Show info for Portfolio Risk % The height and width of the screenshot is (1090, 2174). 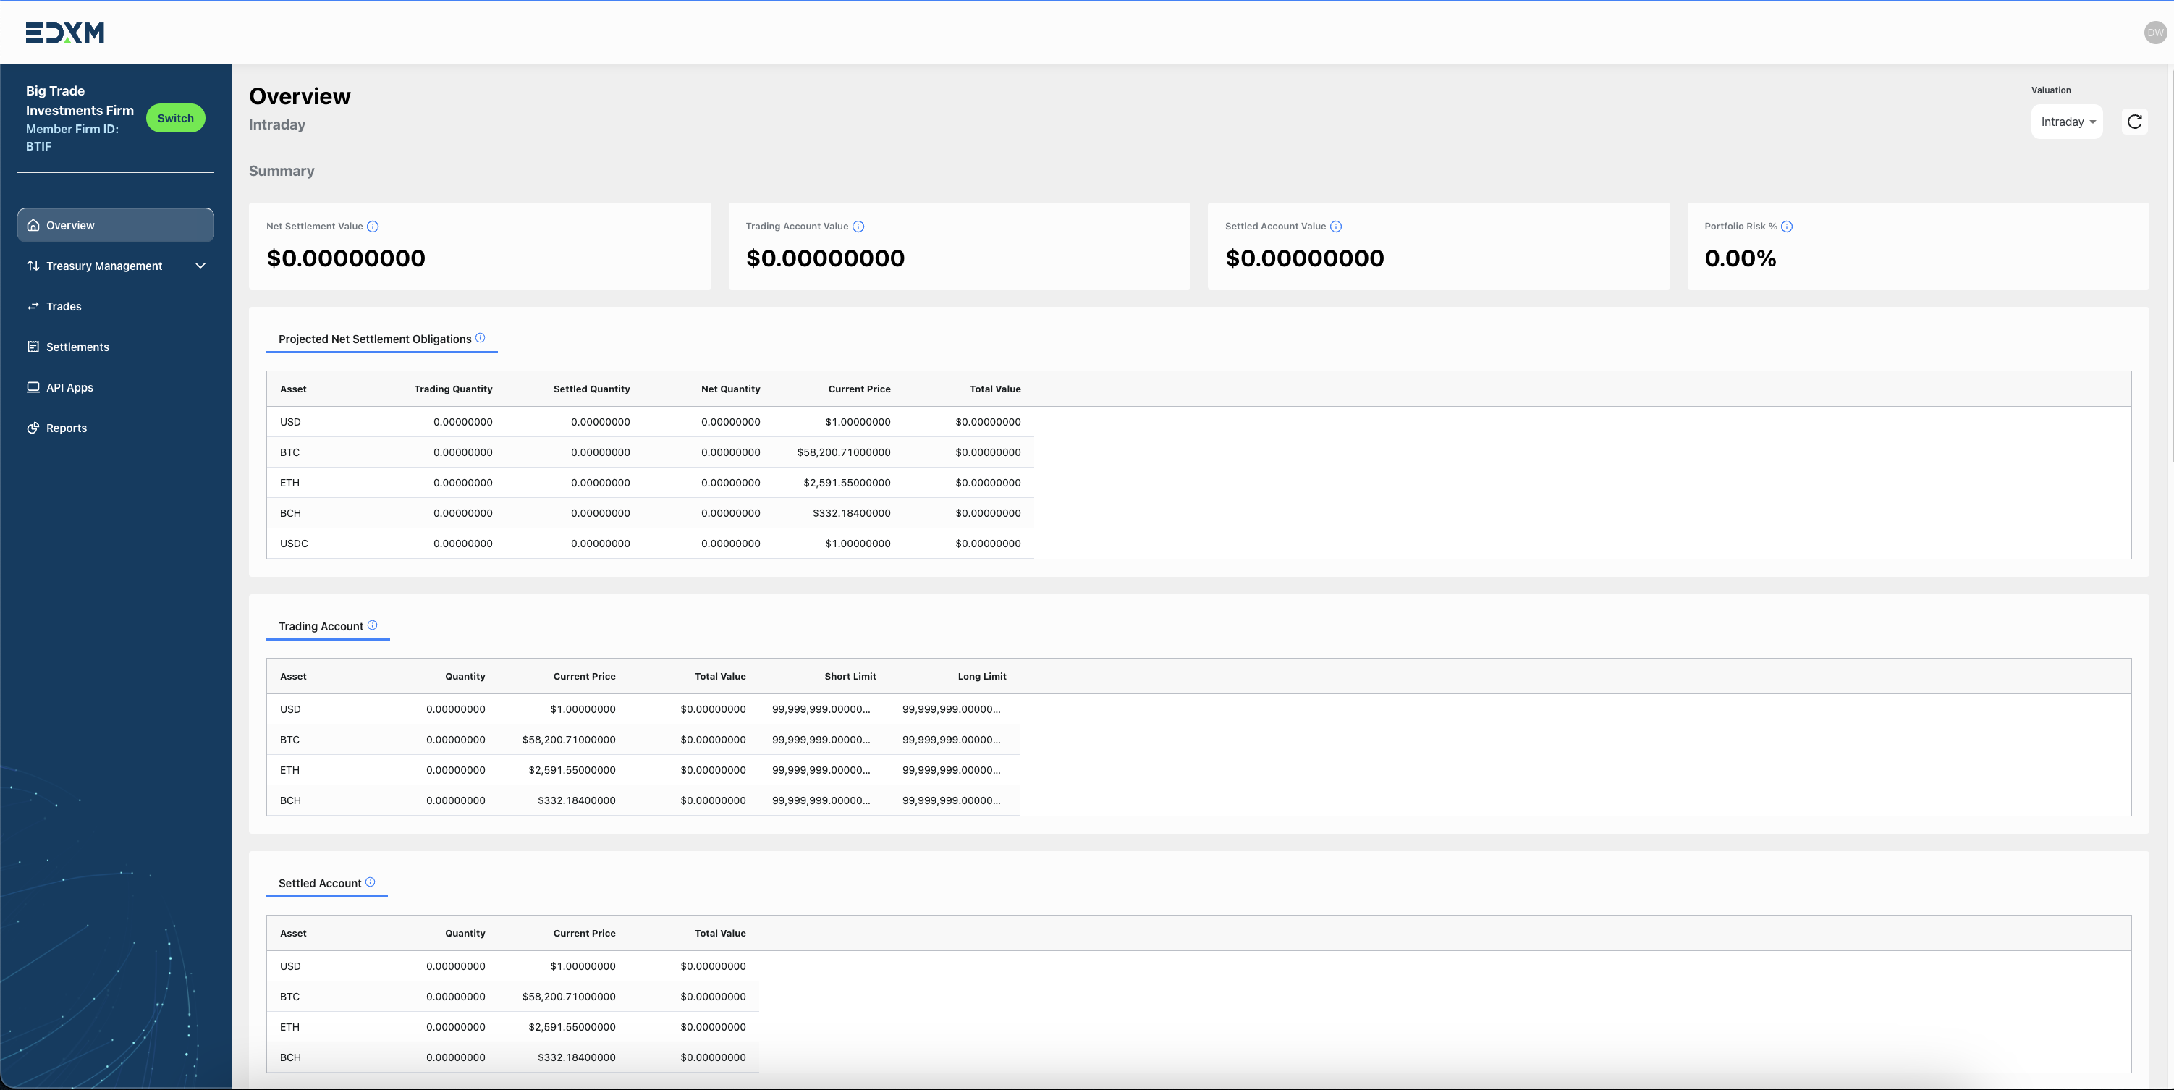[1787, 227]
